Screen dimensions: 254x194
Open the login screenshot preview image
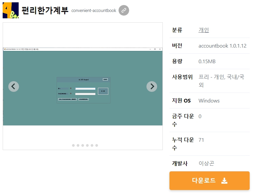83,87
